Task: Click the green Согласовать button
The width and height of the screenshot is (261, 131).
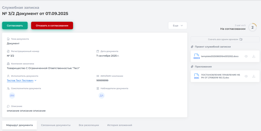Action: pyautogui.click(x=15, y=25)
